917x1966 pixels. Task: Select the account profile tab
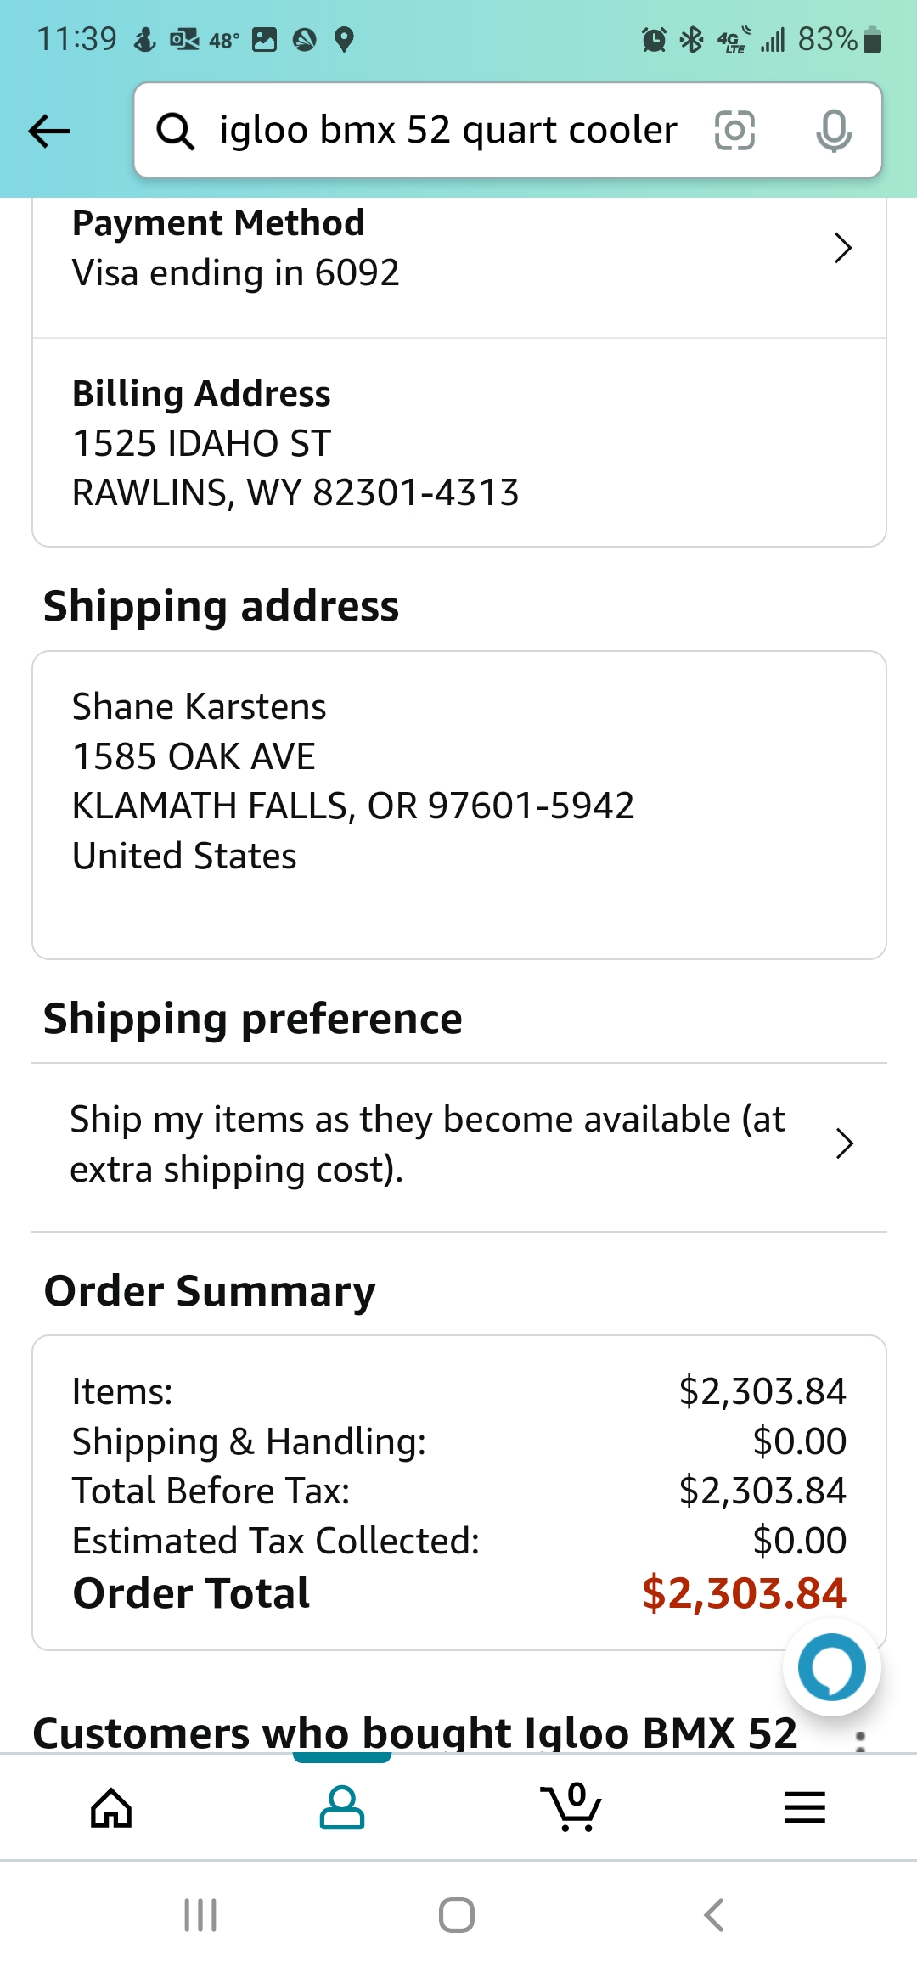341,1807
